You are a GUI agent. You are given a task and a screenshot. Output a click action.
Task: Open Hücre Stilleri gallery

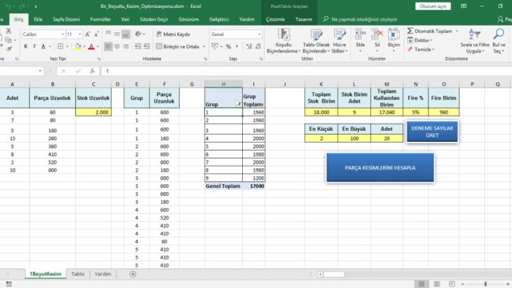pyautogui.click(x=339, y=41)
